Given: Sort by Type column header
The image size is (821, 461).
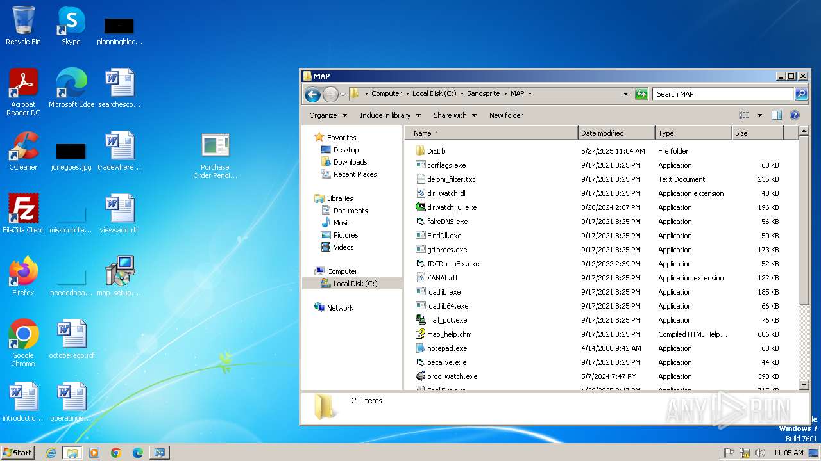Looking at the screenshot, I should coord(693,133).
